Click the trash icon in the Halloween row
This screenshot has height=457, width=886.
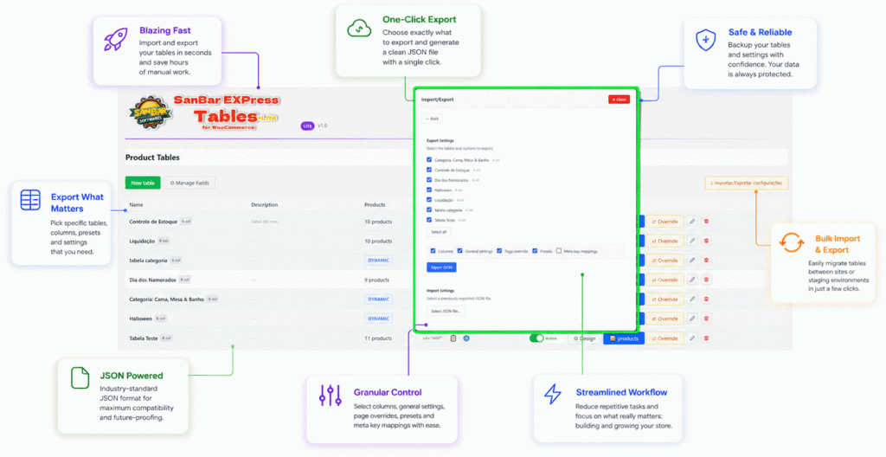pyautogui.click(x=706, y=319)
